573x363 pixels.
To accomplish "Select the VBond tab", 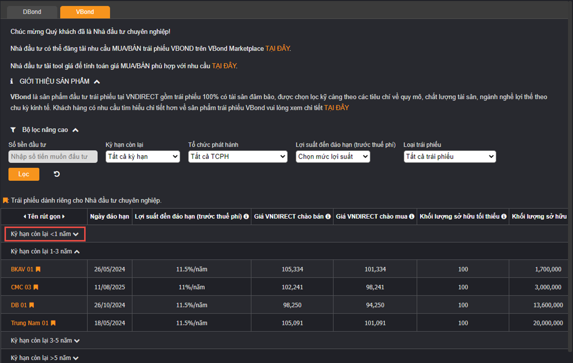I will (x=85, y=12).
